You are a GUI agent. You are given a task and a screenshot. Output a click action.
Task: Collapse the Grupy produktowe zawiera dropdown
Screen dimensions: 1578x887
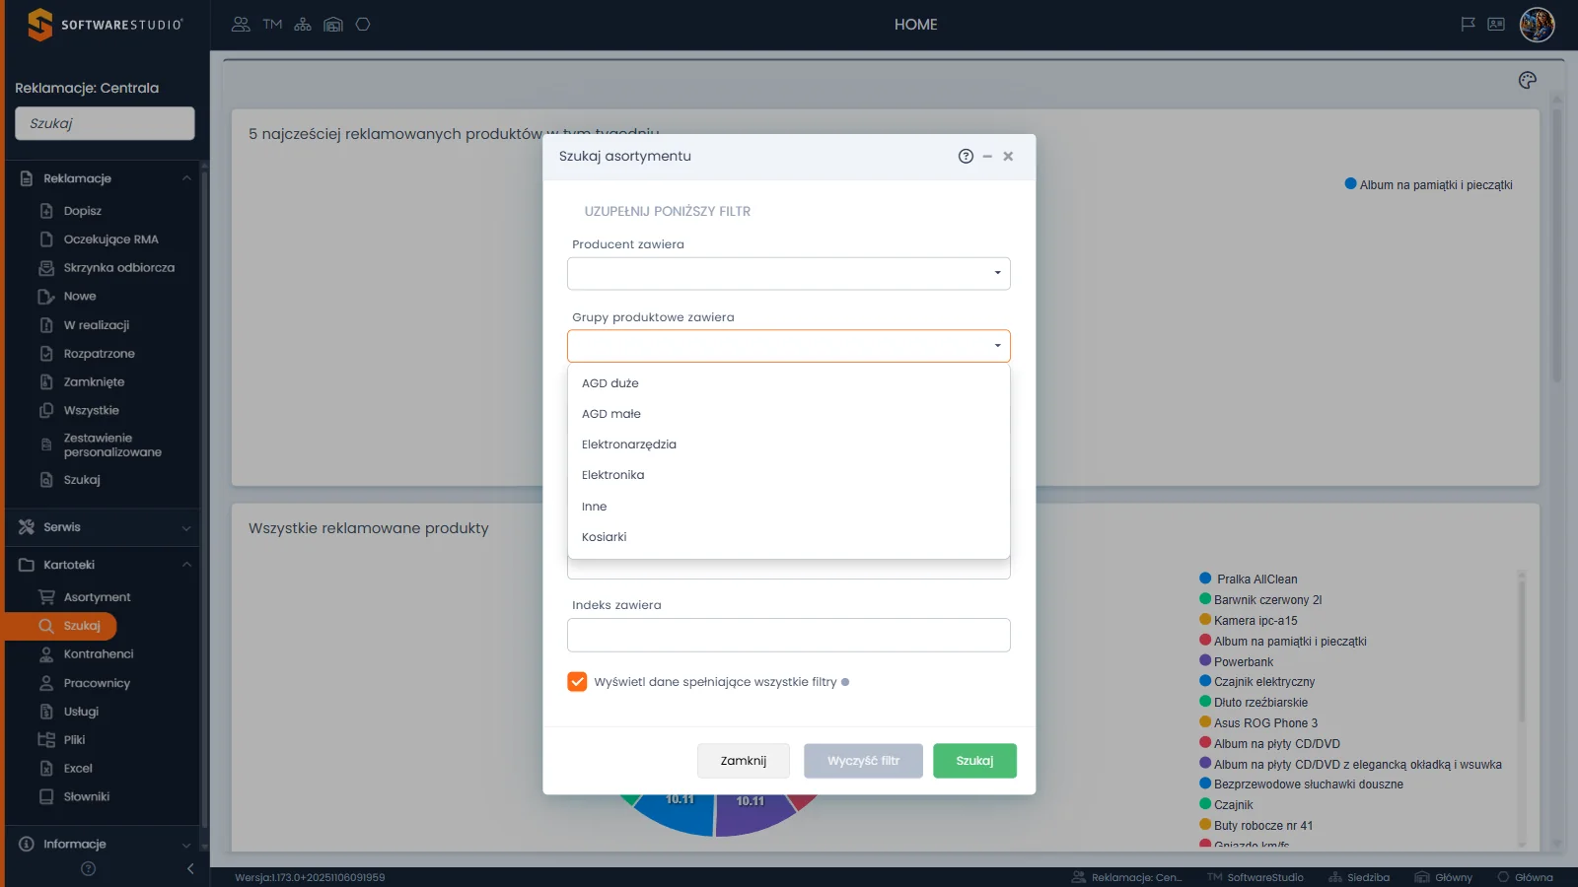[998, 346]
